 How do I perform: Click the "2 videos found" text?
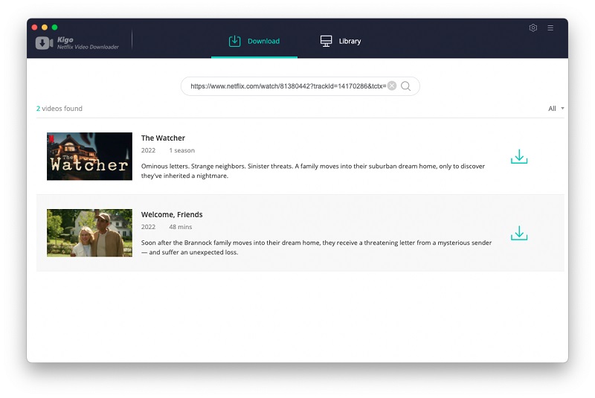(59, 109)
